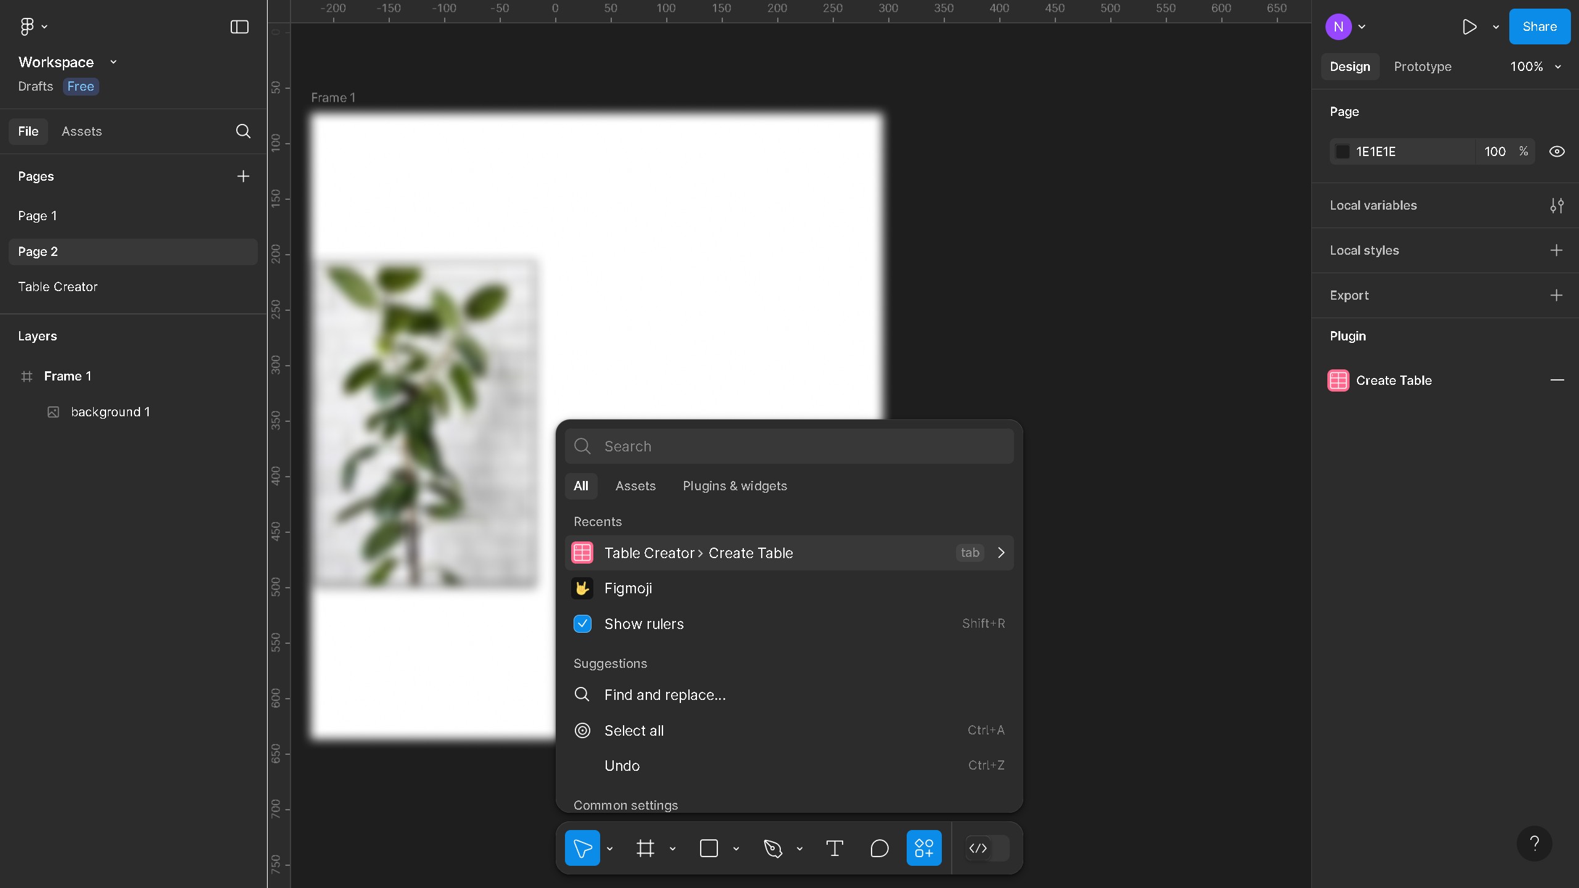Switch to Plugins & widgets tab

(x=735, y=486)
